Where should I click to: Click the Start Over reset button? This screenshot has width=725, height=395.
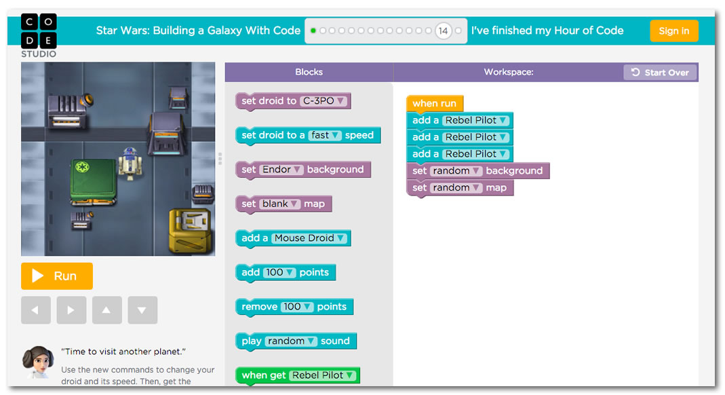pyautogui.click(x=660, y=72)
